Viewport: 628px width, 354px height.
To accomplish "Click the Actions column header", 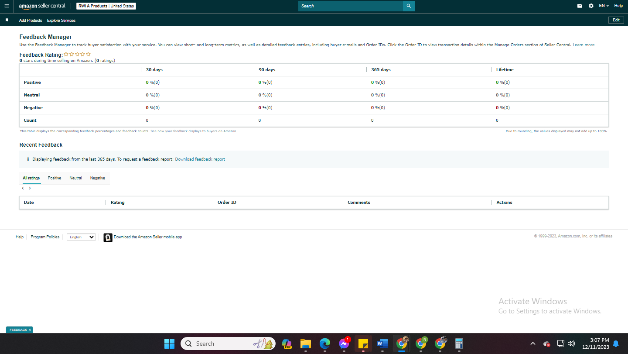I will pos(505,203).
